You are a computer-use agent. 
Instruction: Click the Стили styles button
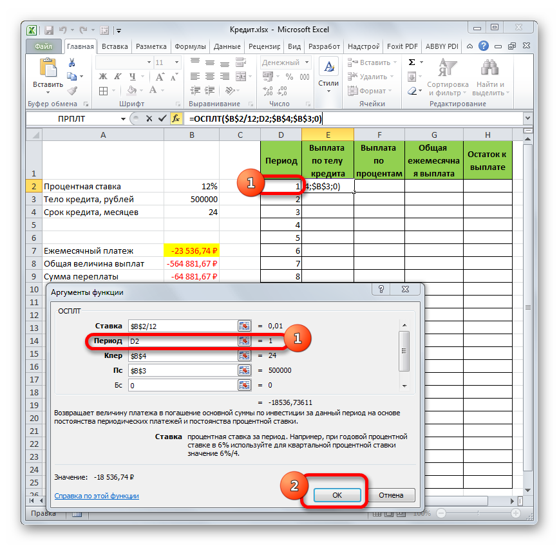pyautogui.click(x=328, y=74)
